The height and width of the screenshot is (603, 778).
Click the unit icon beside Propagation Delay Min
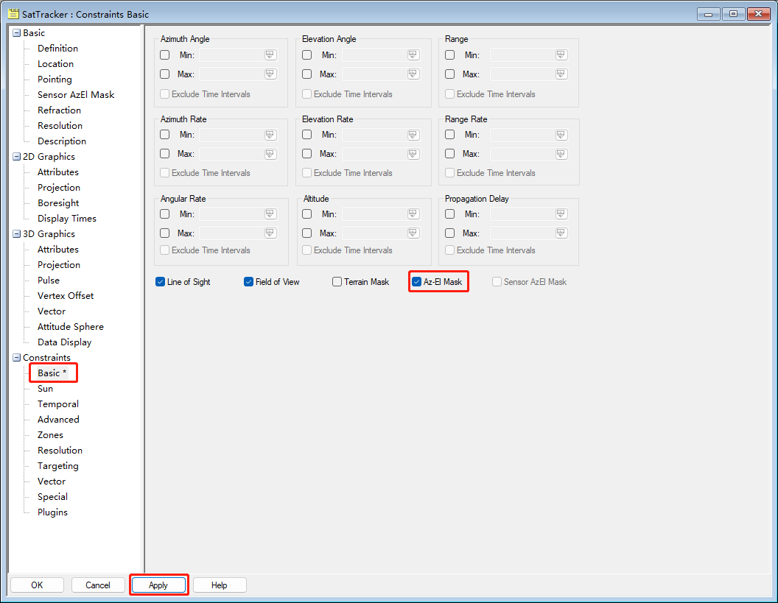pyautogui.click(x=561, y=214)
